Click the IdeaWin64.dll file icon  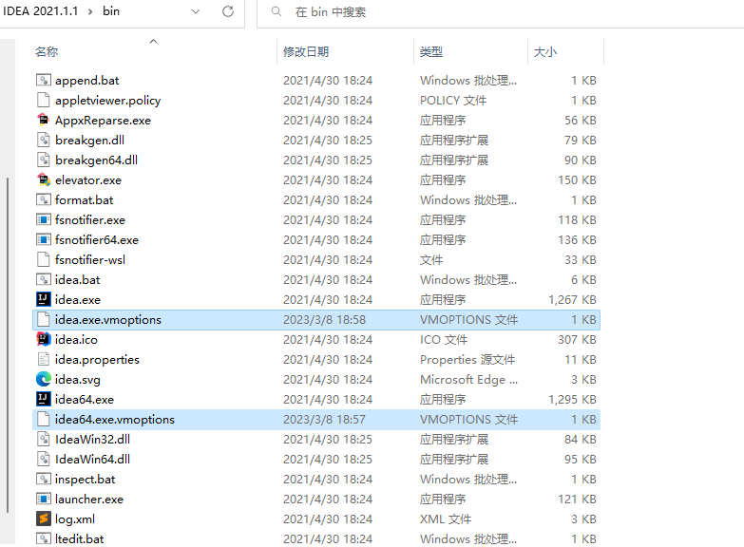pyautogui.click(x=43, y=459)
